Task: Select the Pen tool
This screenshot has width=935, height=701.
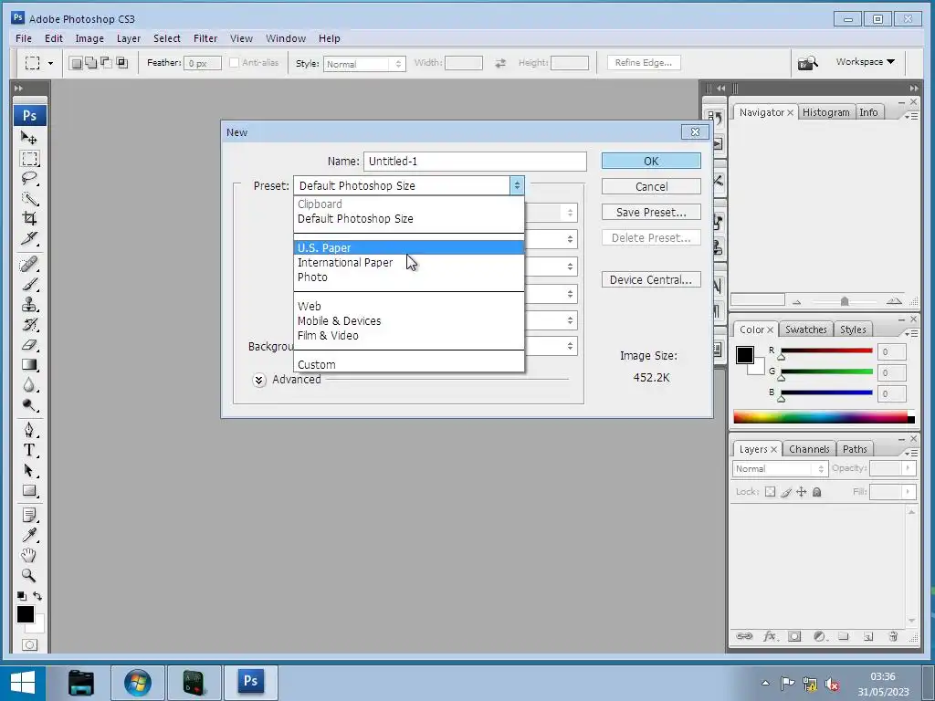Action: pos(28,430)
